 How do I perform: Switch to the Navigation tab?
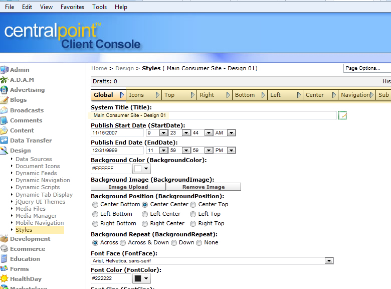pyautogui.click(x=355, y=95)
